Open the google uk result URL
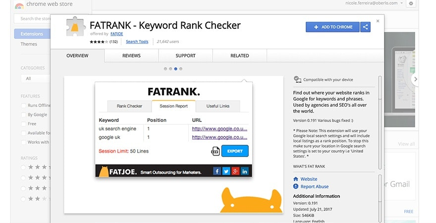 point(219,137)
